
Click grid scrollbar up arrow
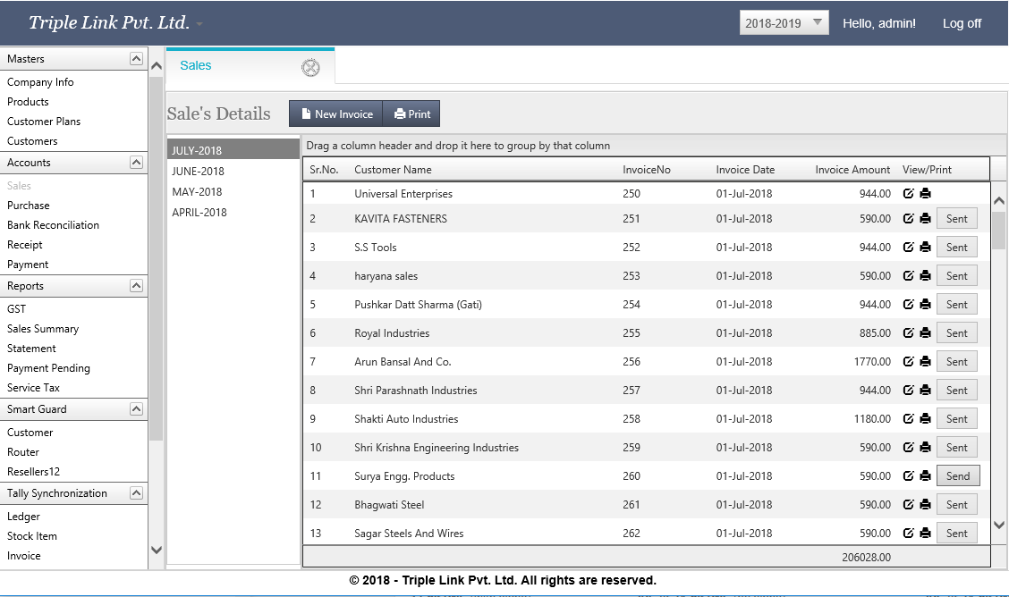point(998,201)
